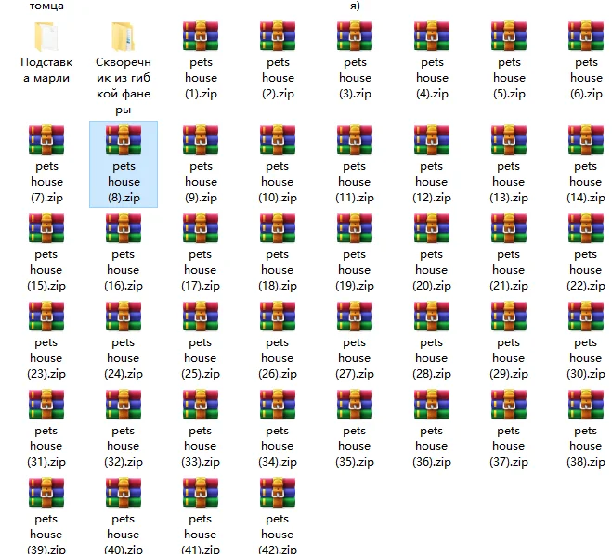This screenshot has height=554, width=612.
Task: Select the pets house (27).zip archive icon
Action: click(355, 316)
